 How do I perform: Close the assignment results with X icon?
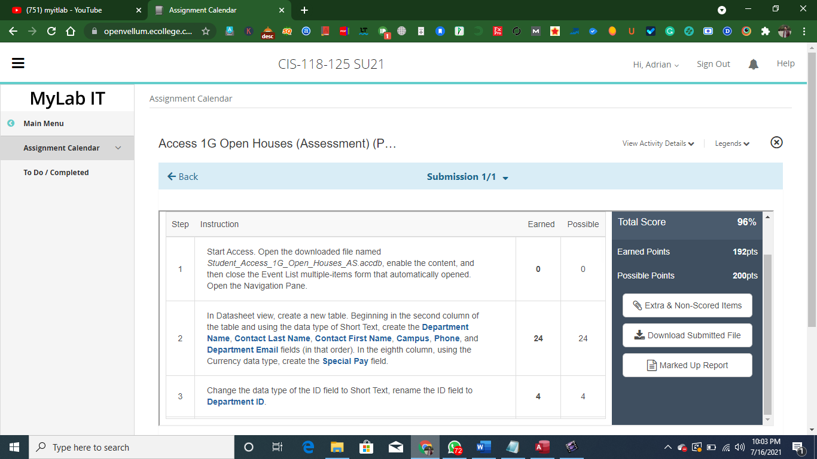(x=776, y=142)
